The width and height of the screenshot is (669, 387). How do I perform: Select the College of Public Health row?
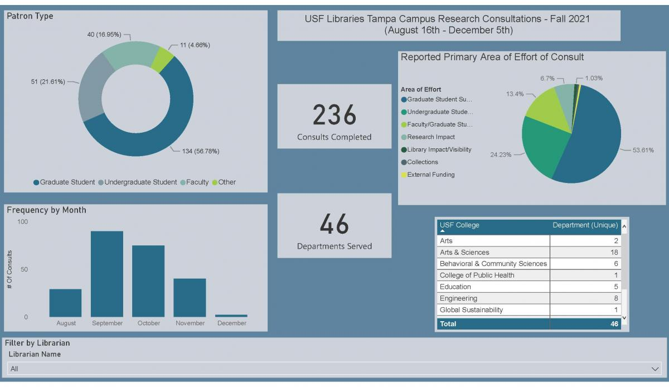529,275
